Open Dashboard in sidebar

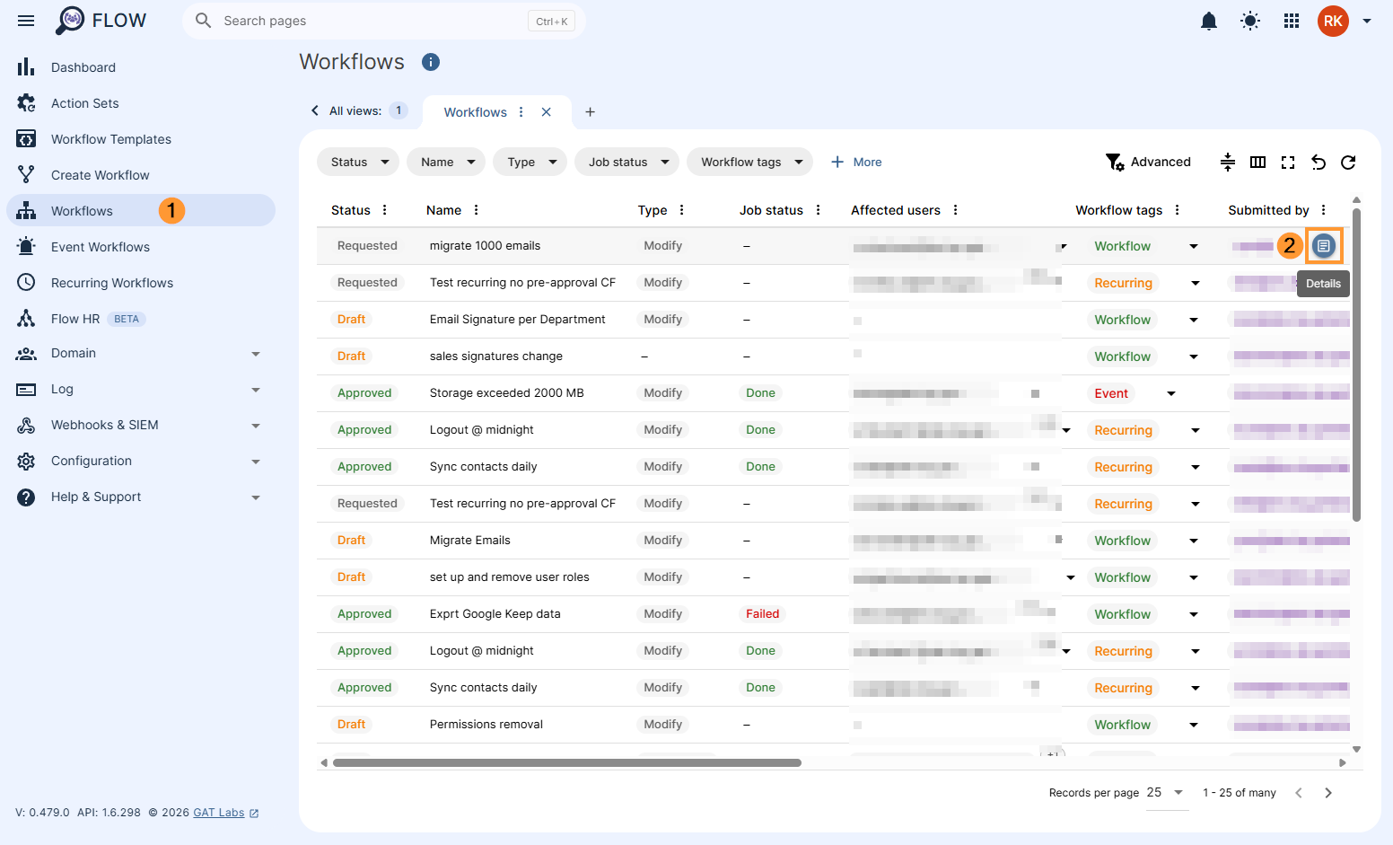[x=141, y=67]
